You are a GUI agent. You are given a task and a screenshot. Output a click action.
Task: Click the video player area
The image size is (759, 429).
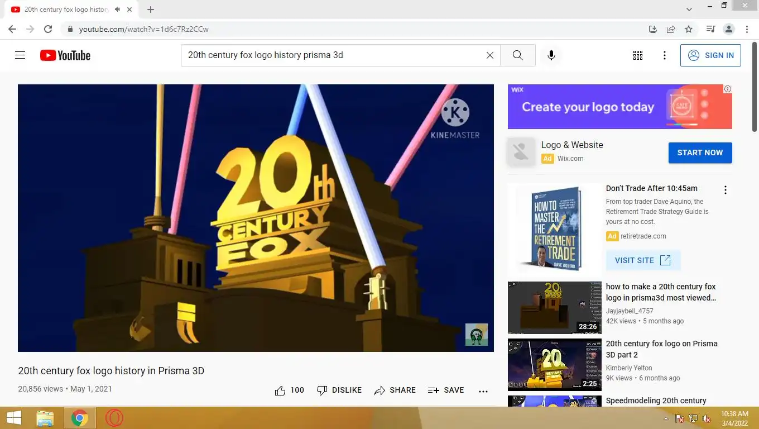click(256, 218)
